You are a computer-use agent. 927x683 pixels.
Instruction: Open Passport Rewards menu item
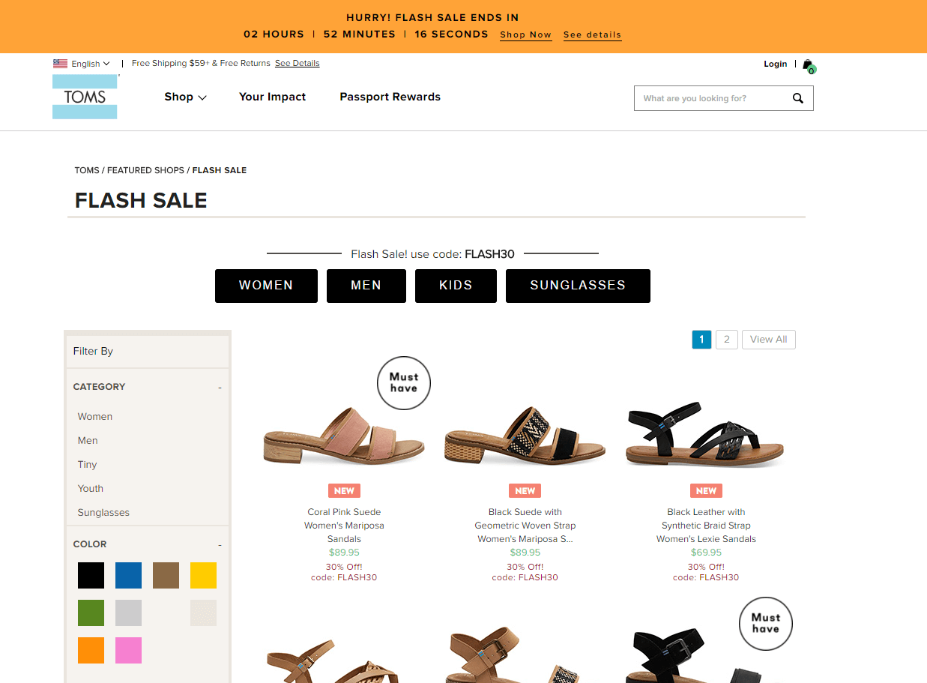(390, 97)
